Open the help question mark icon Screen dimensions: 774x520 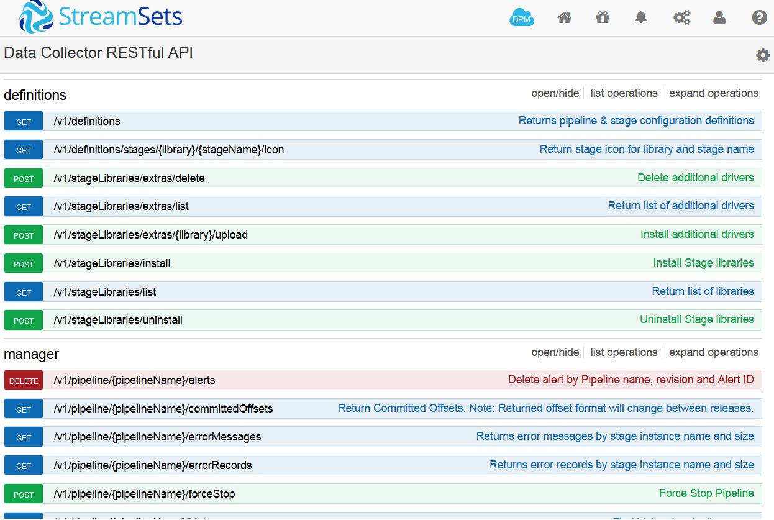tap(759, 18)
